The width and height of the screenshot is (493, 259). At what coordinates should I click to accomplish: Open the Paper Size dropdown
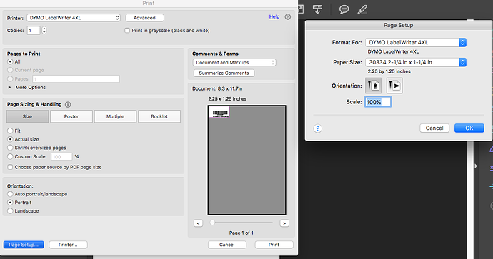416,62
